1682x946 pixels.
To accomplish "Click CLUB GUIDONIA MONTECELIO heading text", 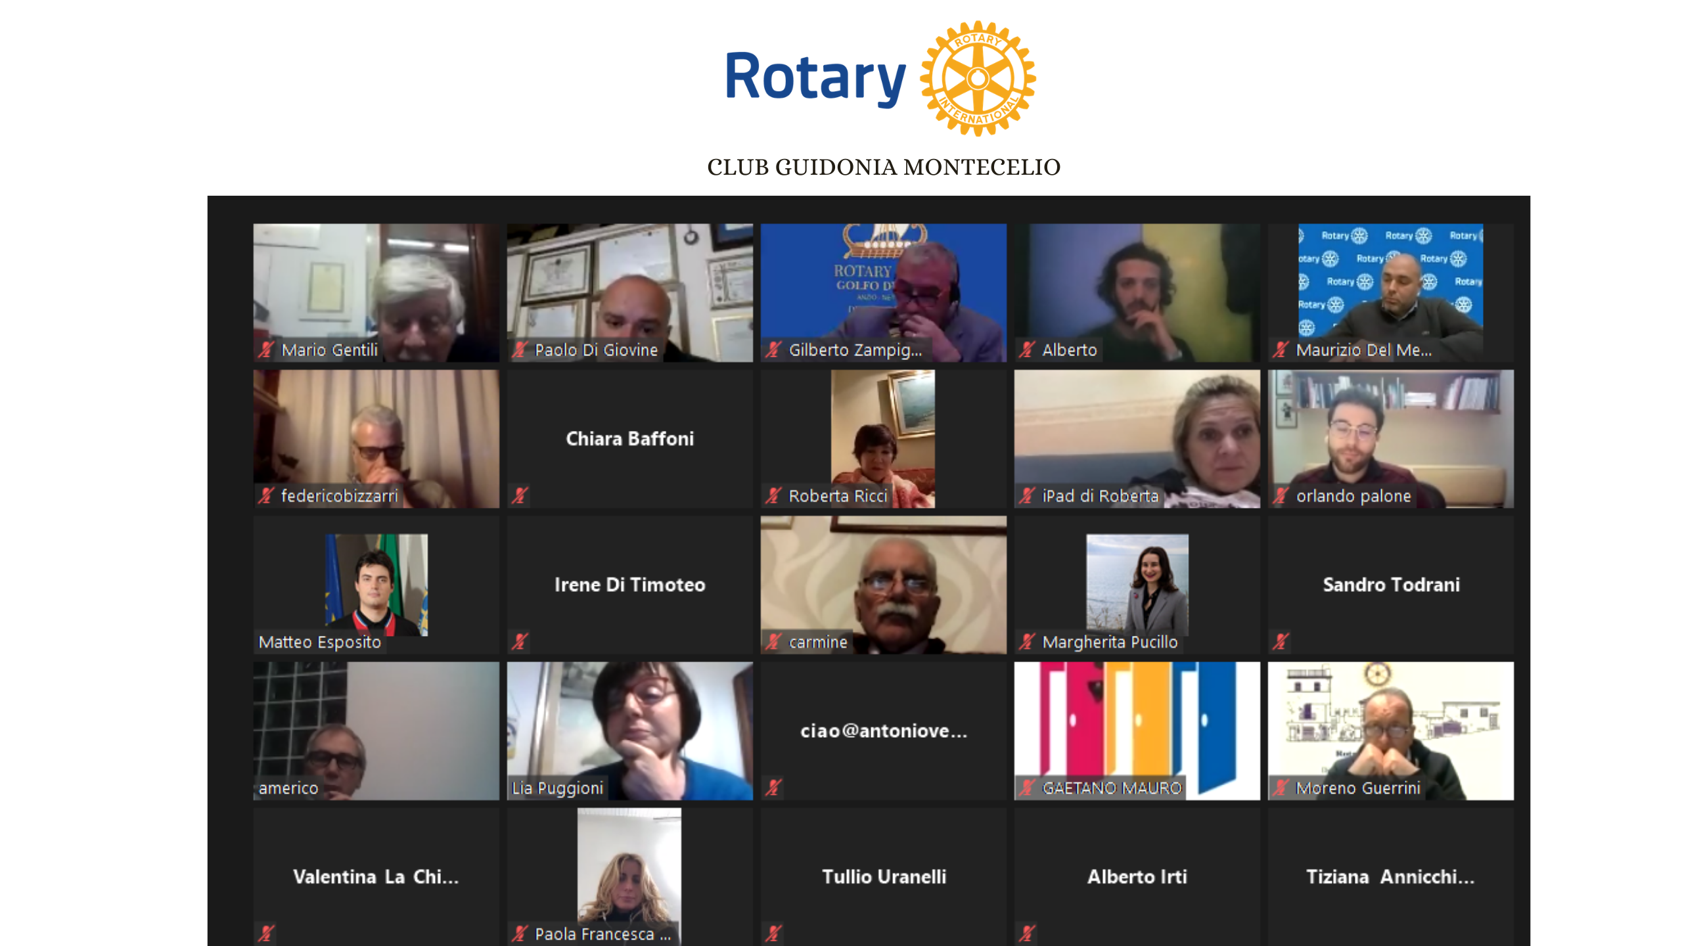I will pyautogui.click(x=884, y=168).
